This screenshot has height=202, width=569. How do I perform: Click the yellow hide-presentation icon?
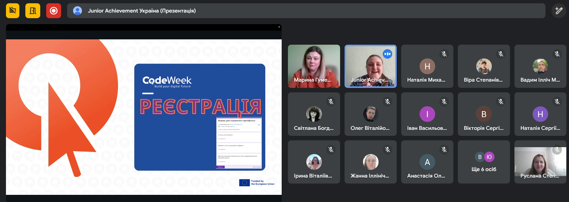coord(13,11)
